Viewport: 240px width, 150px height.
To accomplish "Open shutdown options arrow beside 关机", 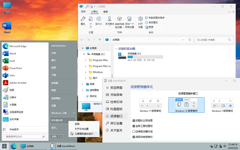I will point(61,136).
